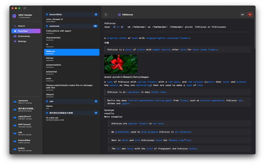Click the MW11sound dictionary book icon
The width and height of the screenshot is (265, 165).
click(15, 125)
